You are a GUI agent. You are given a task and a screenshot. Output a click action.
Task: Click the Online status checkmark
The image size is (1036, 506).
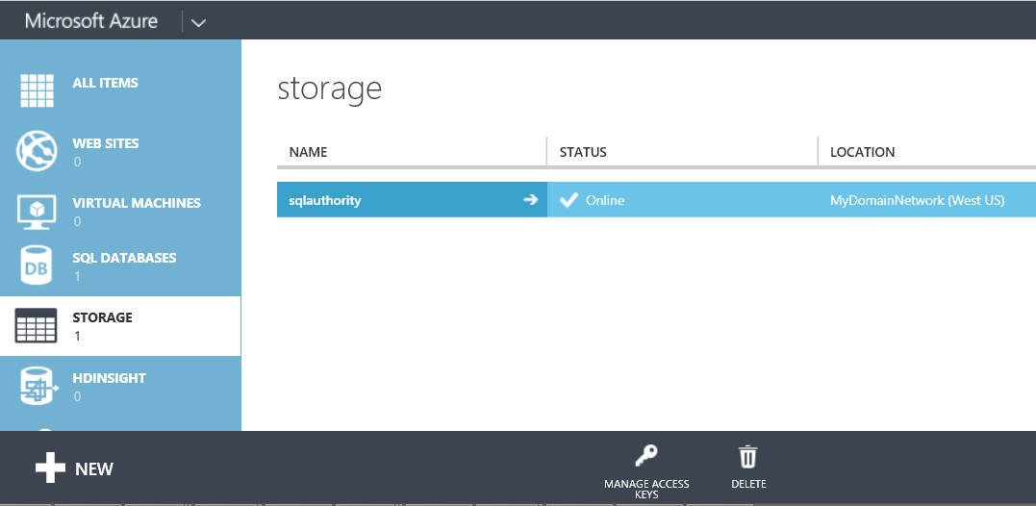point(569,200)
